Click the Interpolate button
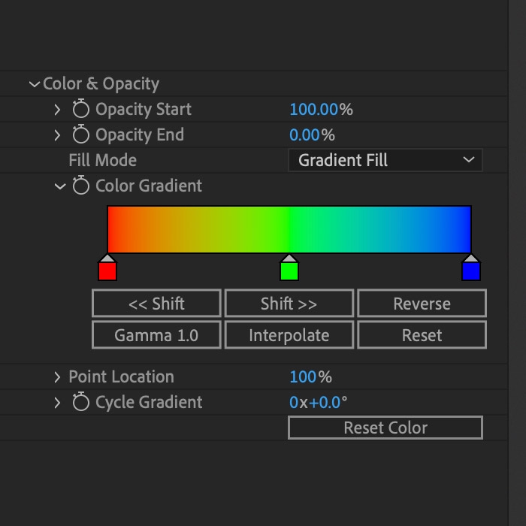 click(289, 335)
